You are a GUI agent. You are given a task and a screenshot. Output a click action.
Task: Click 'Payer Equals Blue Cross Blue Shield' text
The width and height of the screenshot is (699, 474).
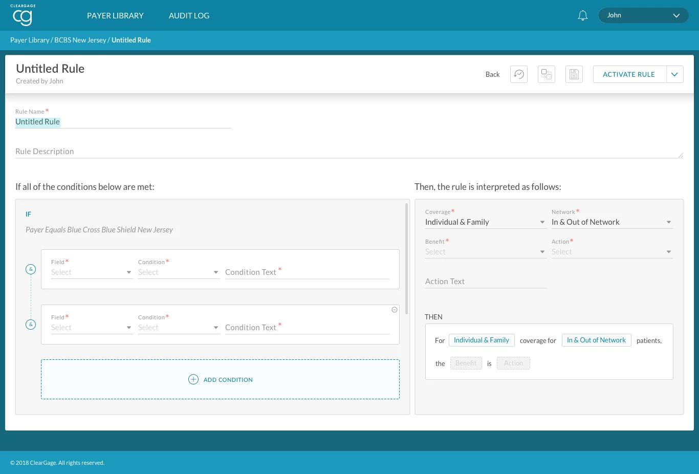99,230
